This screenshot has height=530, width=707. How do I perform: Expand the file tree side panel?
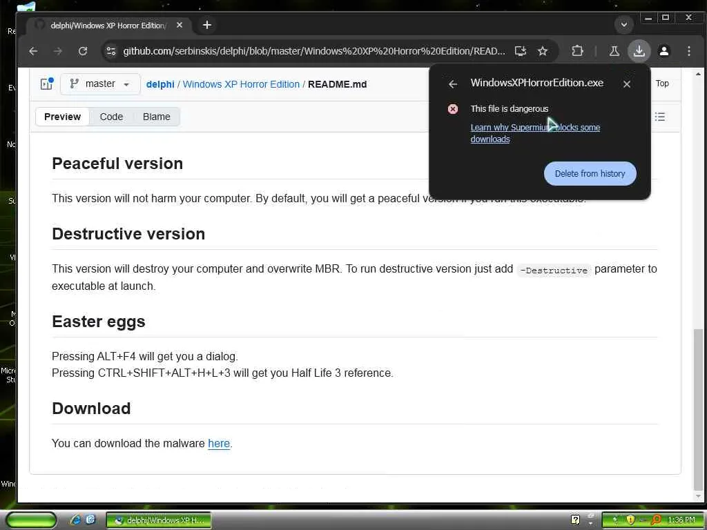47,84
